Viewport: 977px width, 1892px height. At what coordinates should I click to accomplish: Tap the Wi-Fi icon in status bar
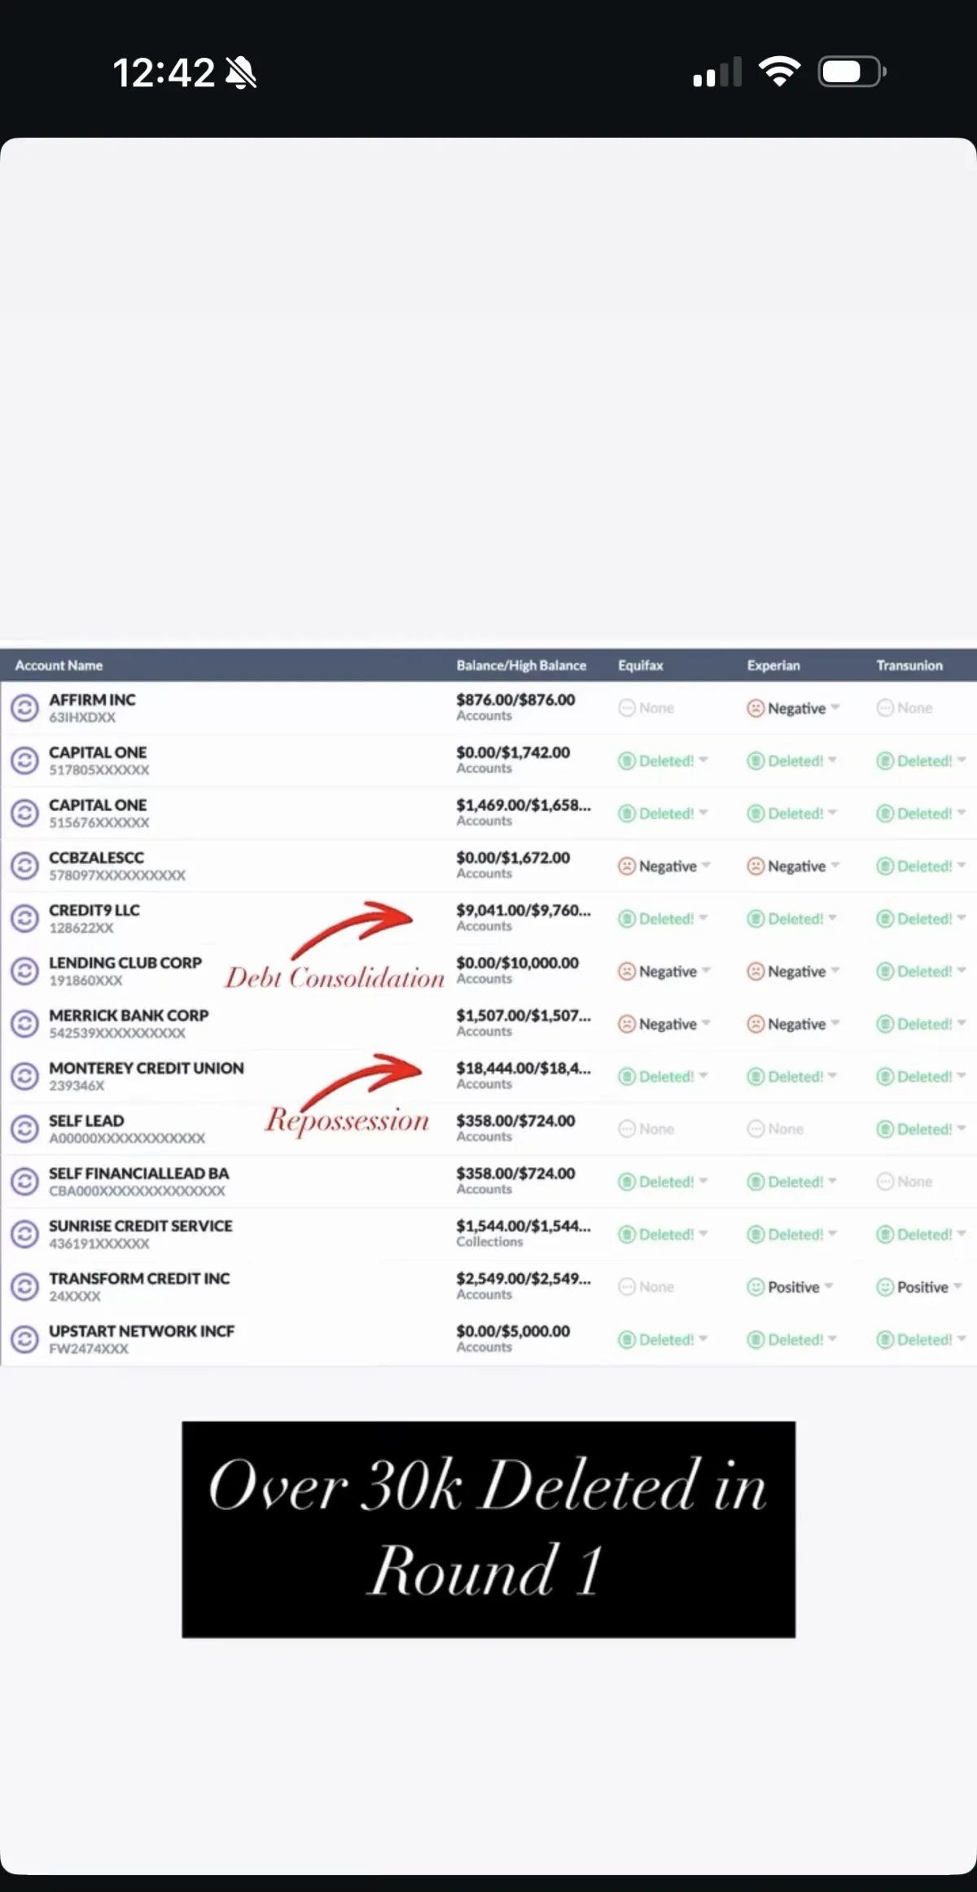(x=779, y=72)
